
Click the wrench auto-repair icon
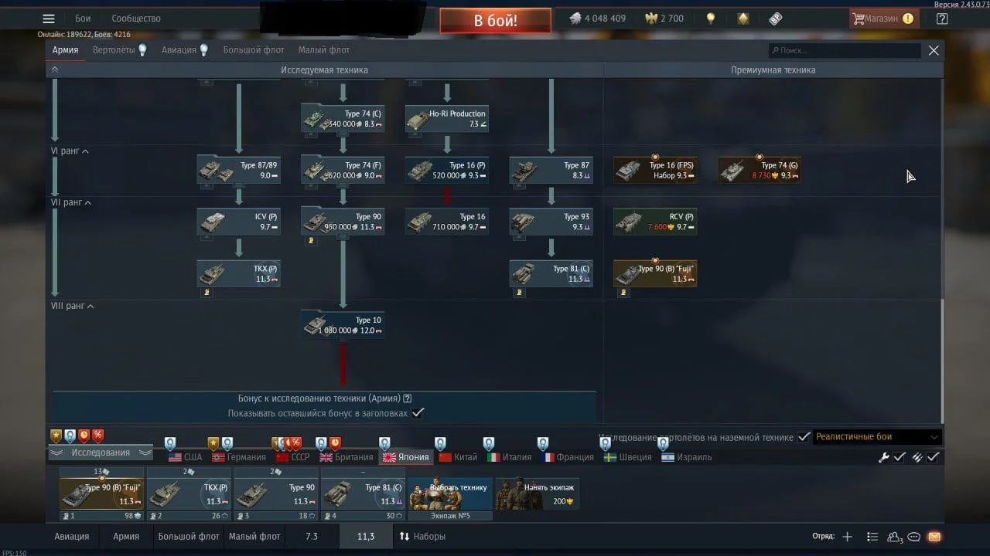[884, 457]
